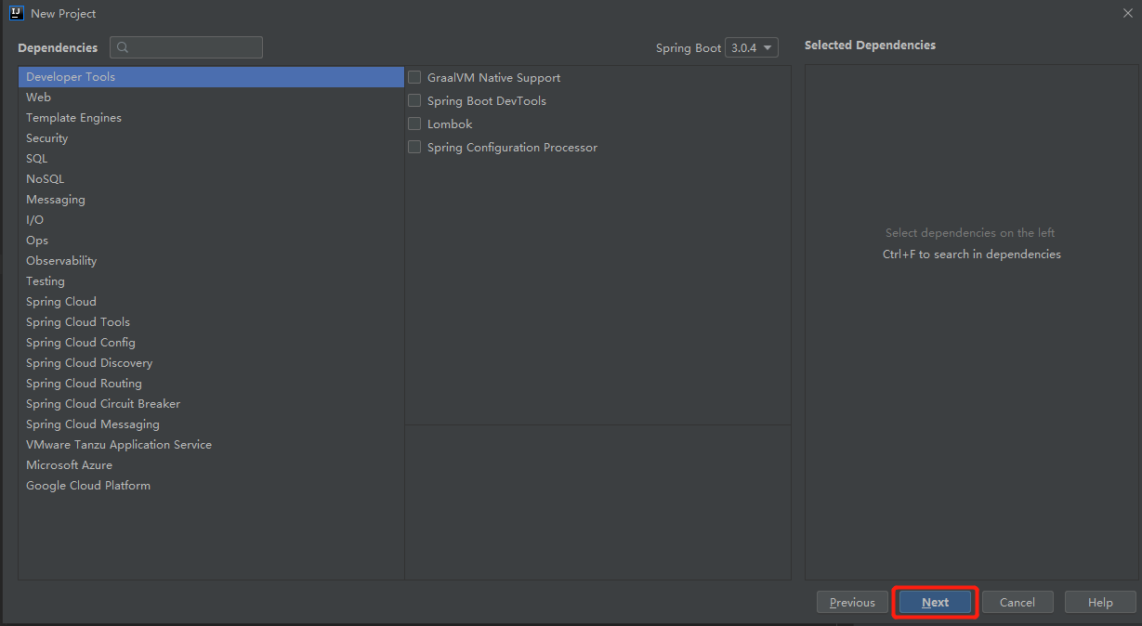Close the New Project dialog
This screenshot has width=1142, height=626.
tap(1127, 13)
